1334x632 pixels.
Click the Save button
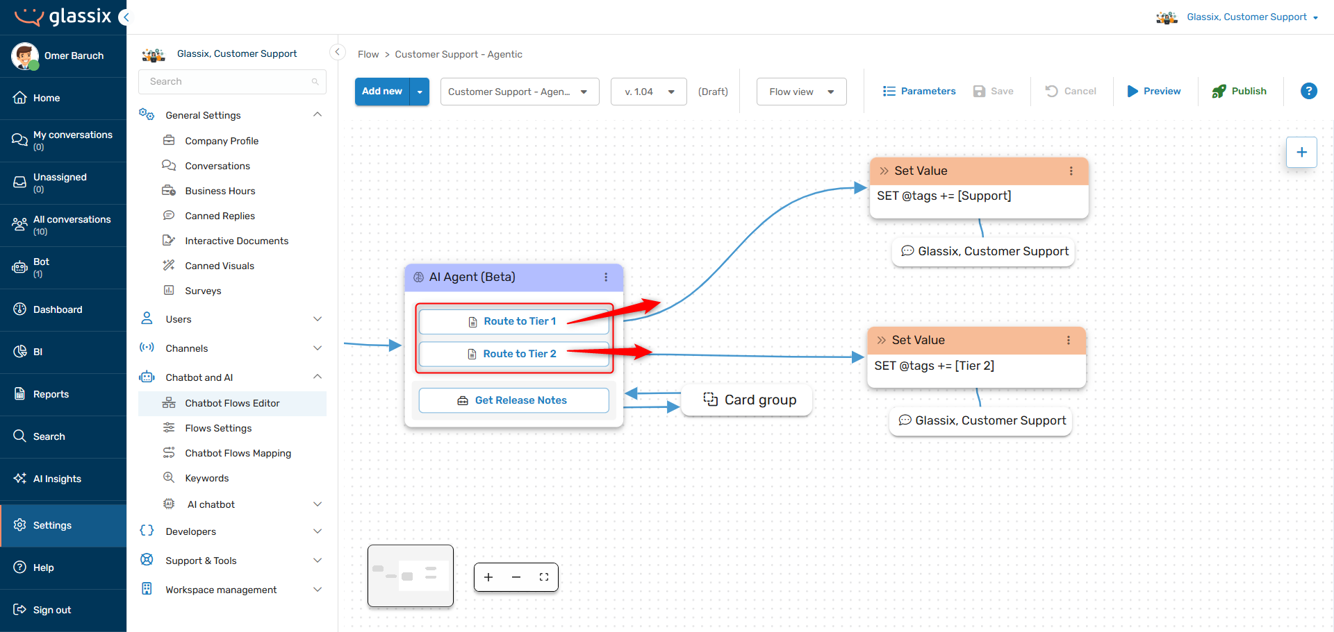pyautogui.click(x=993, y=91)
